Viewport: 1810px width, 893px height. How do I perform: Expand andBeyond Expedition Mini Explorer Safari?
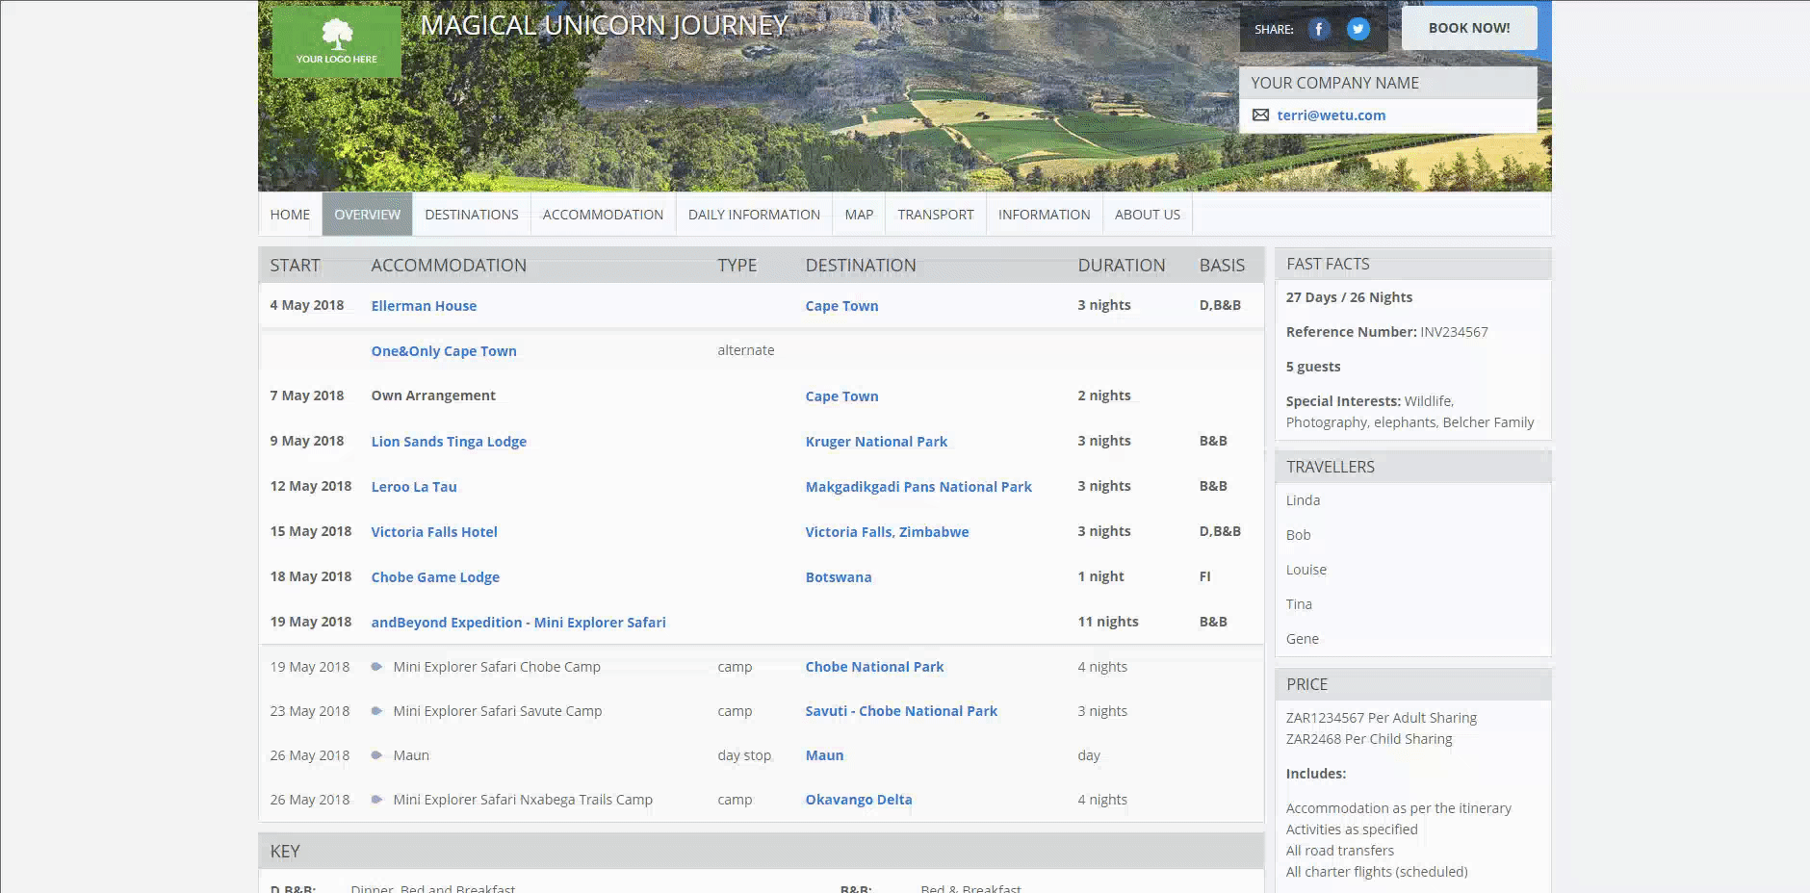518,623
